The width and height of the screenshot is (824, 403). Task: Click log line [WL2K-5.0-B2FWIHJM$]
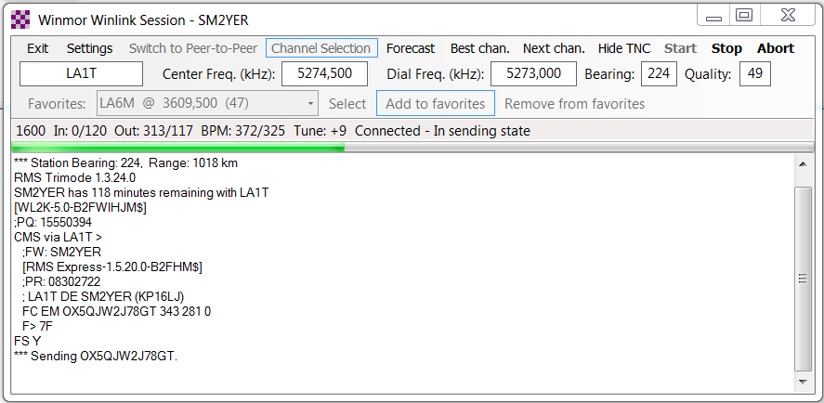81,208
